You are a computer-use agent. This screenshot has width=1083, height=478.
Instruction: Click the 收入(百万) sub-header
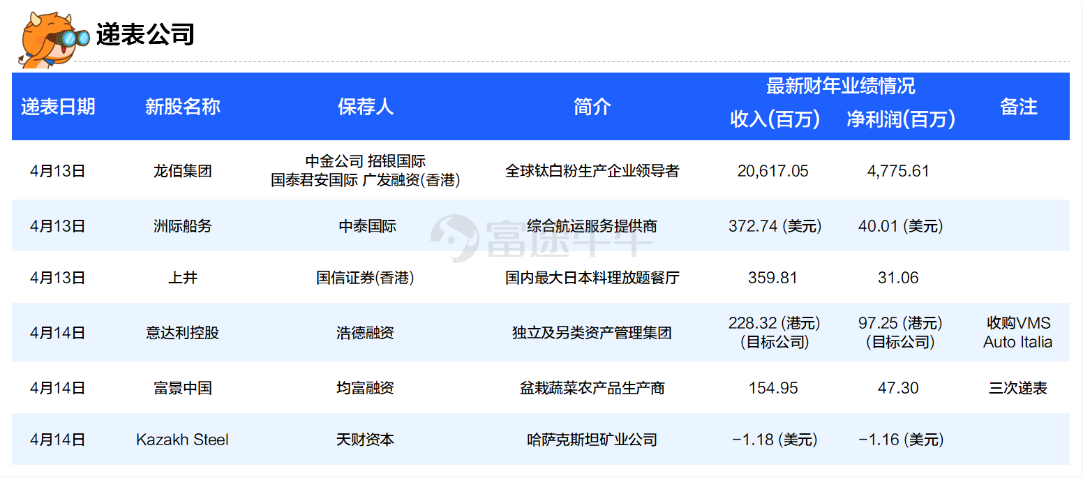[775, 119]
